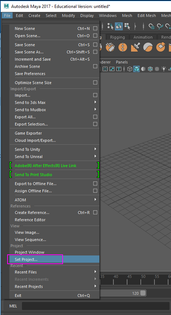Select the sculpt Wax tool shelf icon

point(148,47)
